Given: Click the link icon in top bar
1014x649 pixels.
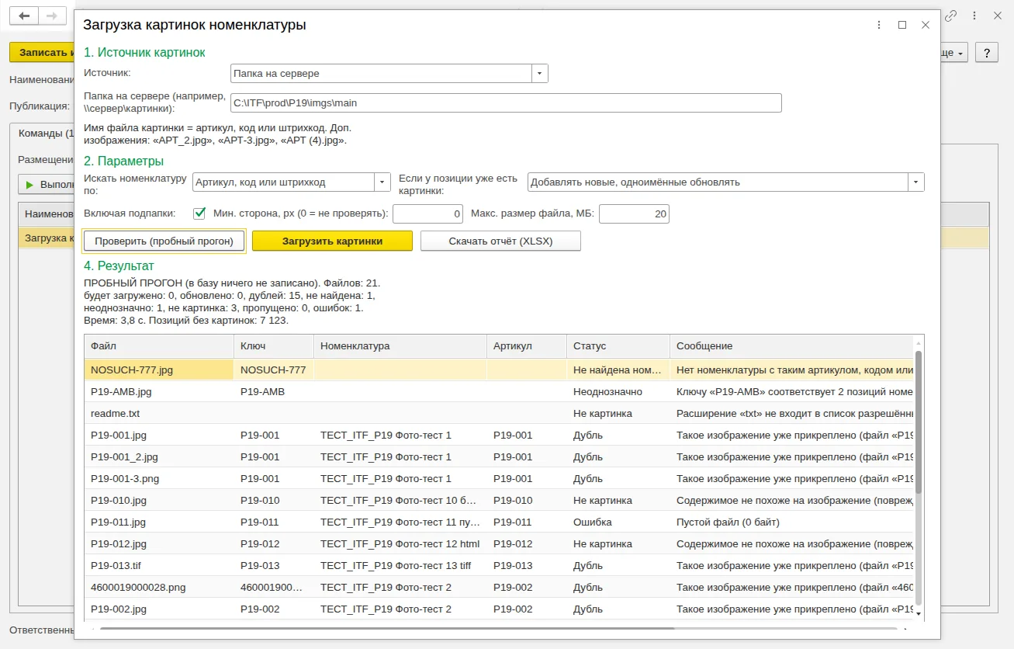Looking at the screenshot, I should point(950,16).
